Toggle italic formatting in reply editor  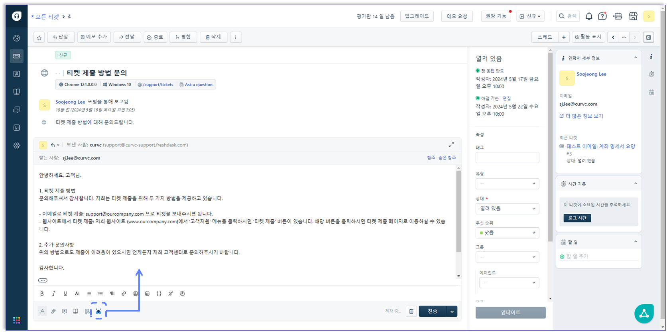pyautogui.click(x=53, y=294)
